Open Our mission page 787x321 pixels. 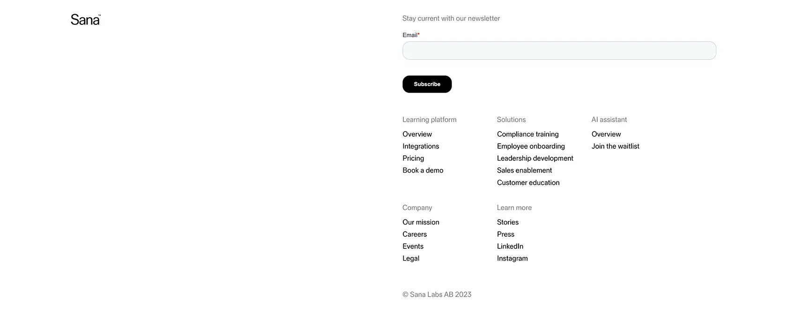[421, 222]
